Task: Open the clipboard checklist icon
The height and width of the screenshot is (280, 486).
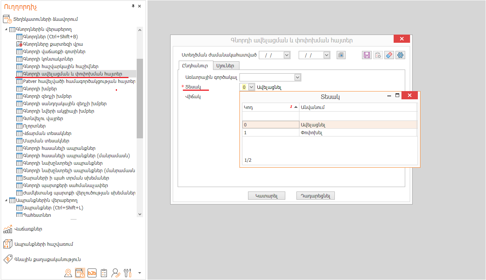Action: tap(104, 273)
